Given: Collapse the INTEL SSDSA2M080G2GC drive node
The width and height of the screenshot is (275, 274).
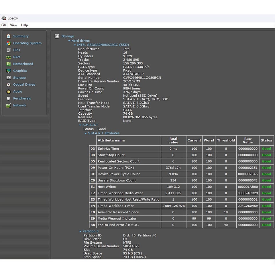Looking at the screenshot, I should [x=75, y=45].
